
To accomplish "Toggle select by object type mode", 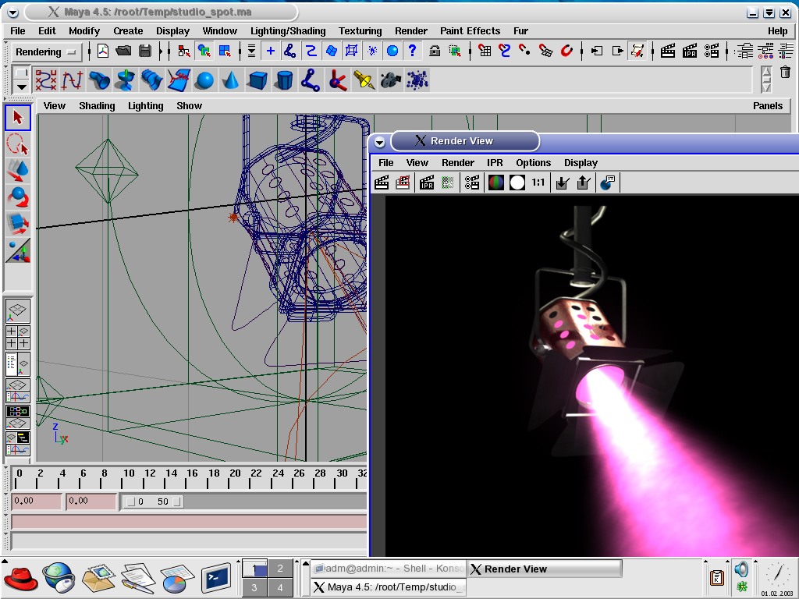I will pos(204,51).
